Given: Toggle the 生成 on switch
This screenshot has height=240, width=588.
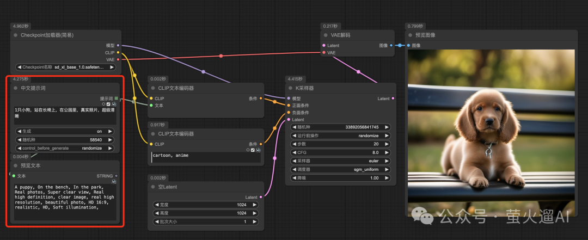Looking at the screenshot, I should [65, 132].
